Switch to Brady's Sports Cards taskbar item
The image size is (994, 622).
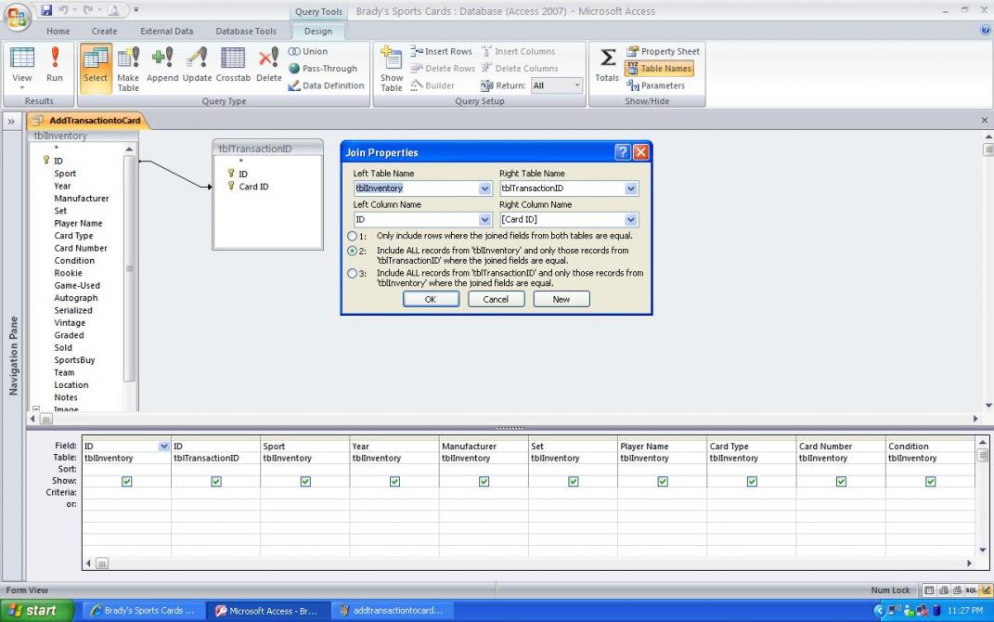coord(143,611)
